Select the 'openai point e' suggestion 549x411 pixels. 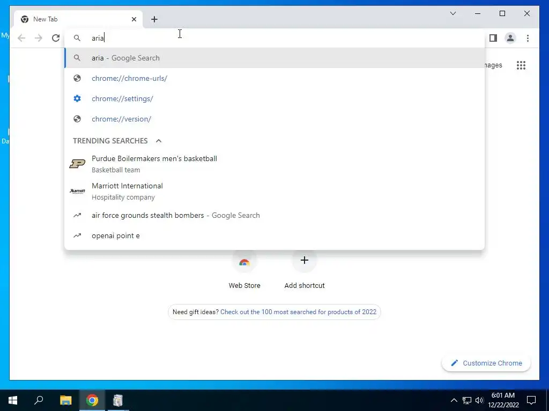pyautogui.click(x=274, y=235)
